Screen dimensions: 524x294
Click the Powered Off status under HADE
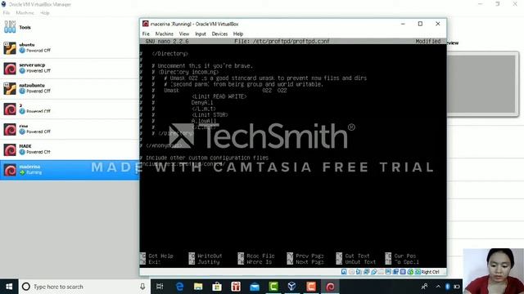[38, 152]
